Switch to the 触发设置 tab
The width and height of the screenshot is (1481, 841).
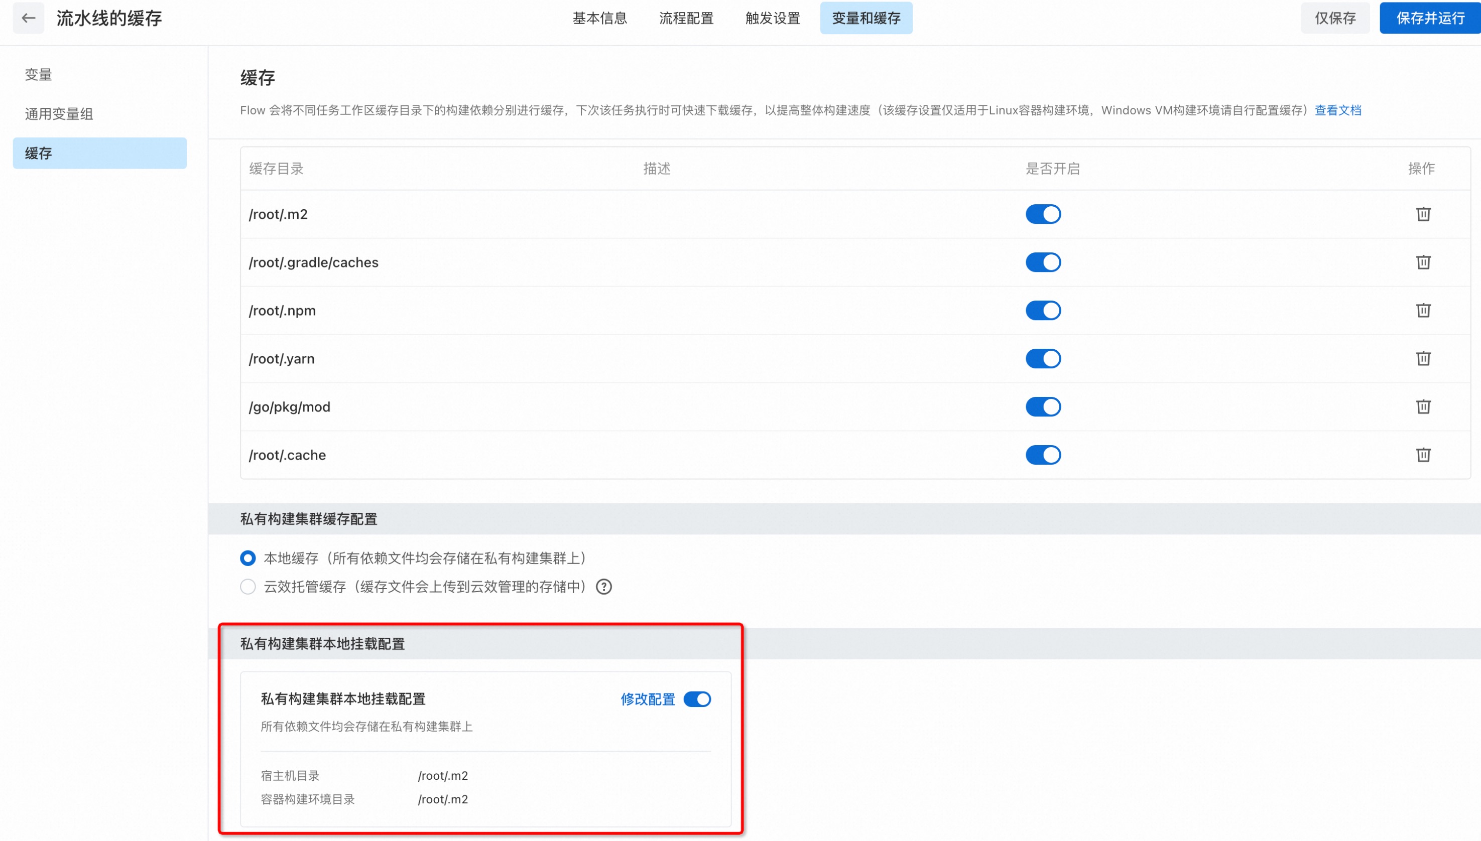pos(773,18)
